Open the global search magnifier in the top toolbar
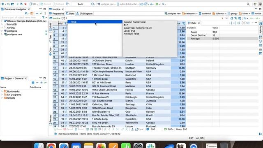The height and width of the screenshot is (148, 263). tap(248, 4)
